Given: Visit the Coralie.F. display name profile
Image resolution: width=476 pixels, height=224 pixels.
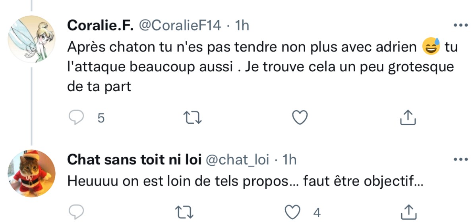Looking at the screenshot, I should (x=100, y=26).
